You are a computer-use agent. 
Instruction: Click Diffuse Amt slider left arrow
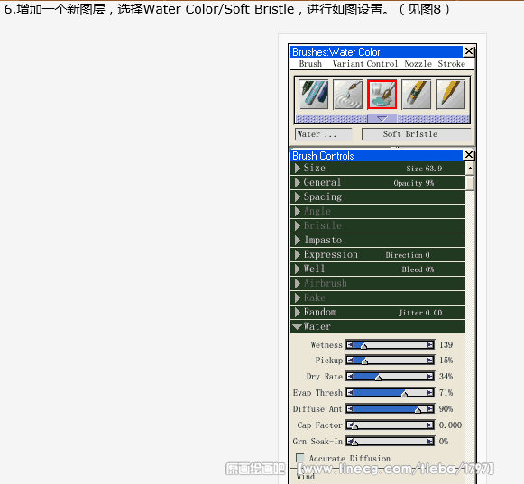350,408
